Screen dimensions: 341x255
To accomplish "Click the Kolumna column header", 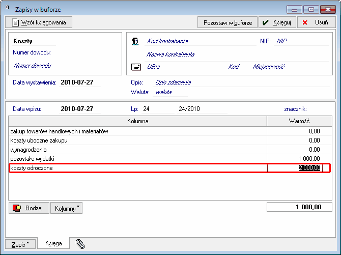I will coord(137,122).
